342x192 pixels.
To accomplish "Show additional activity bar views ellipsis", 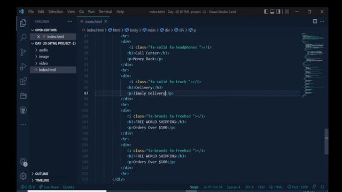I will [23, 125].
